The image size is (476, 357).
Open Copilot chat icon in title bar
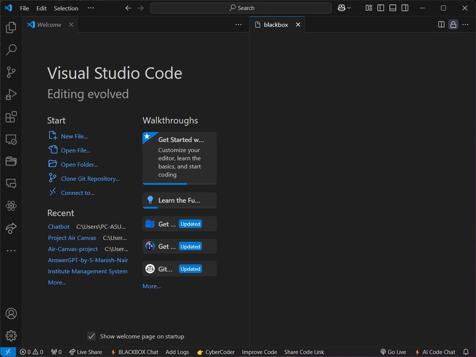342,8
